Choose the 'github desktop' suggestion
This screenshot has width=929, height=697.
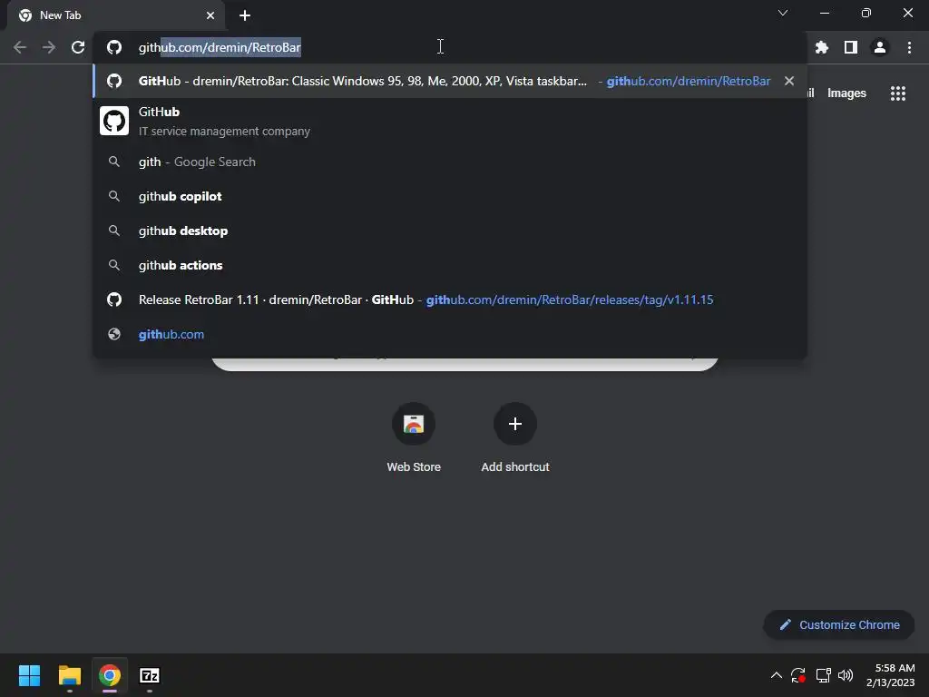450,231
